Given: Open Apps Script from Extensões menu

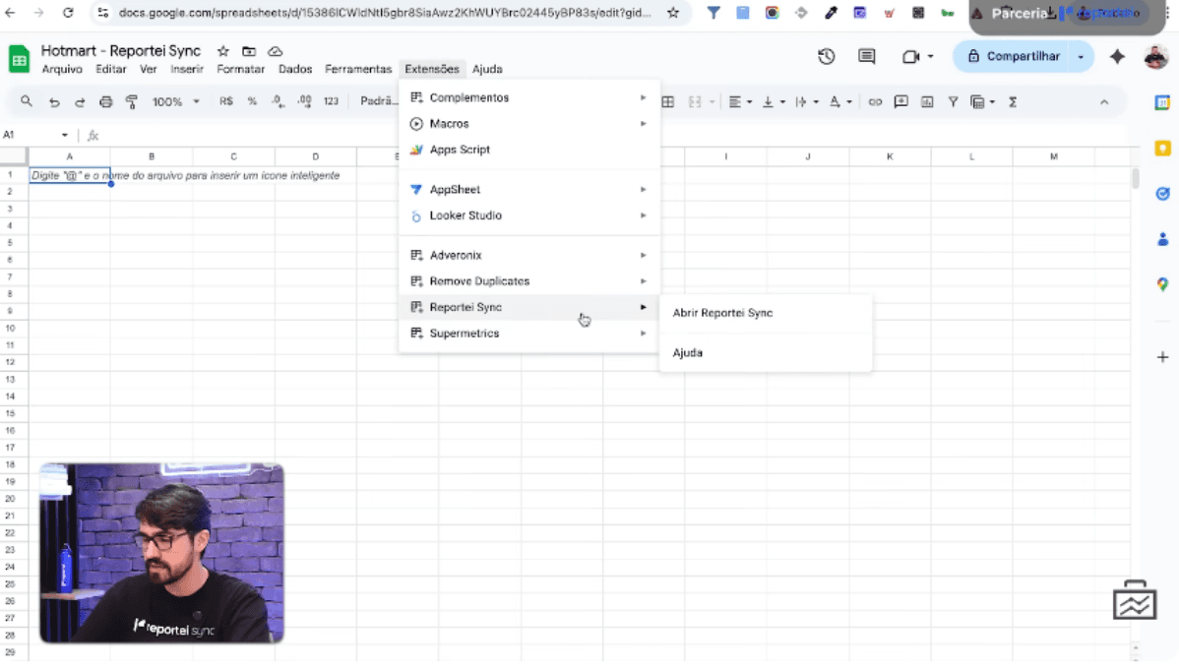Looking at the screenshot, I should (459, 150).
